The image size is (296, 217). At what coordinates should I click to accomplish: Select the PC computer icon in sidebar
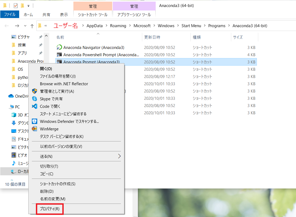pos(12,107)
